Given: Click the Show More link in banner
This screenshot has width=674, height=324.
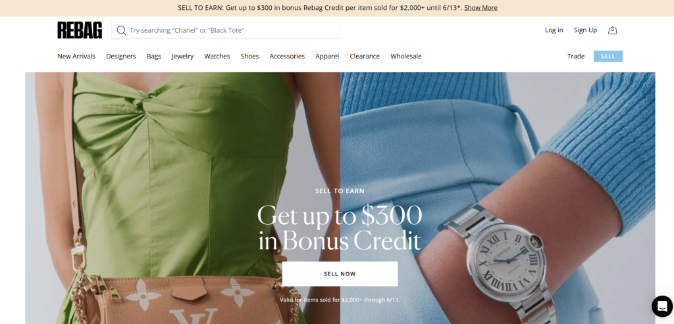Looking at the screenshot, I should tap(480, 8).
